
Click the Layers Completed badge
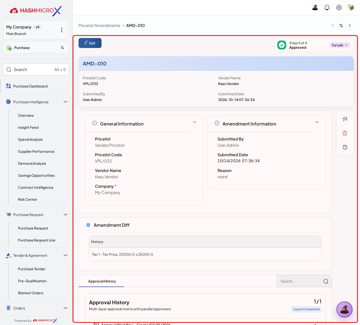point(306,309)
